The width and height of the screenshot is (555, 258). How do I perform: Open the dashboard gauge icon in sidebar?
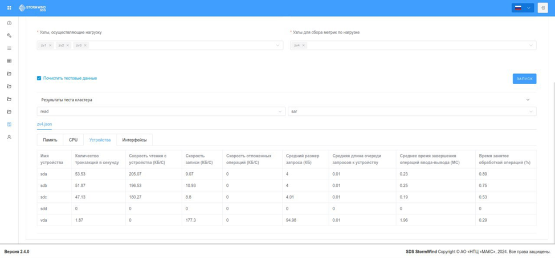9,23
